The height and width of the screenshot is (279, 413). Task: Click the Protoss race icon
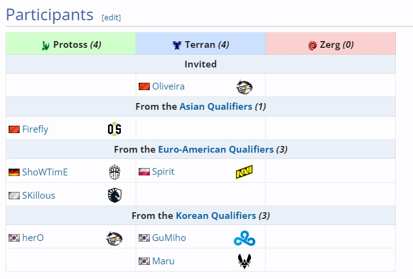click(45, 45)
